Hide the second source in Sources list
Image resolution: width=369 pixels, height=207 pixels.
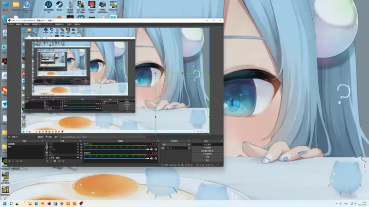tap(78, 147)
